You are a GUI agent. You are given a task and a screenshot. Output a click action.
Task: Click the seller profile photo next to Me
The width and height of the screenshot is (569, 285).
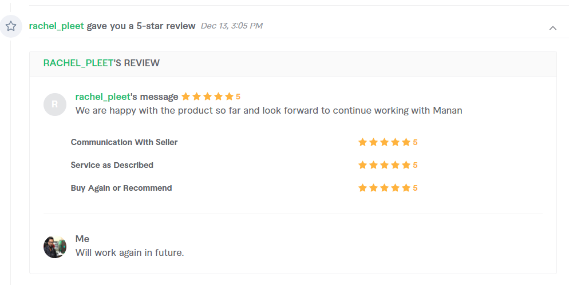[55, 247]
